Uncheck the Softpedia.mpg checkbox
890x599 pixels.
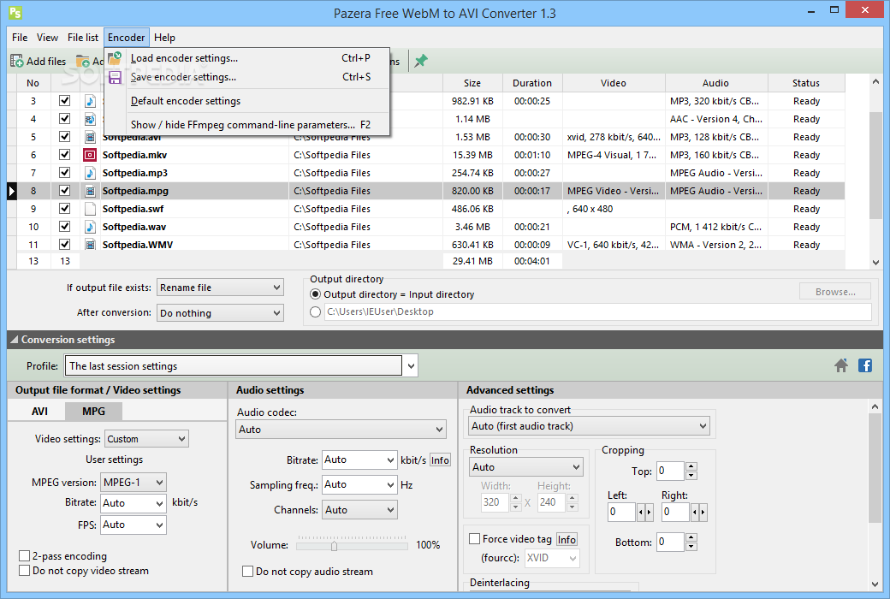[65, 190]
